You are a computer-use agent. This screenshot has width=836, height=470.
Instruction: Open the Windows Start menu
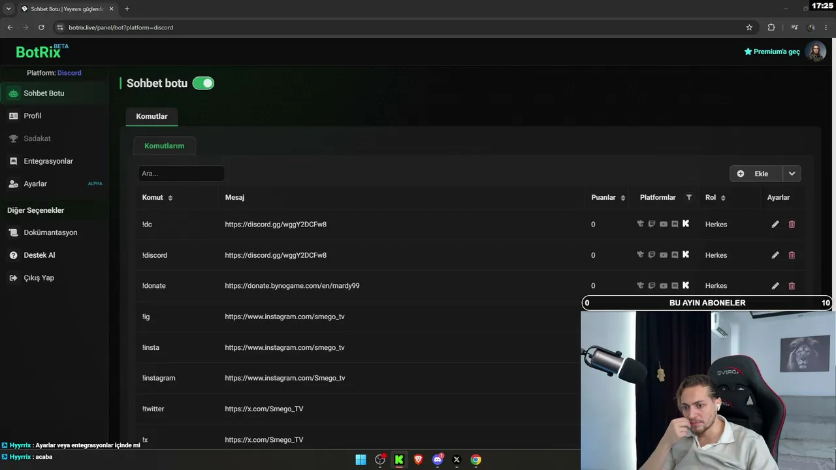[x=361, y=460]
